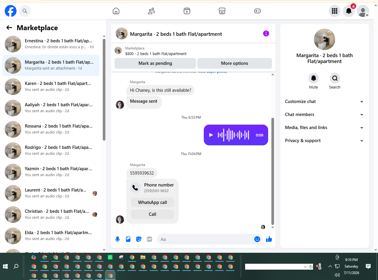This screenshot has width=378, height=280.
Task: Expand Media, files and links section
Action: 324,128
